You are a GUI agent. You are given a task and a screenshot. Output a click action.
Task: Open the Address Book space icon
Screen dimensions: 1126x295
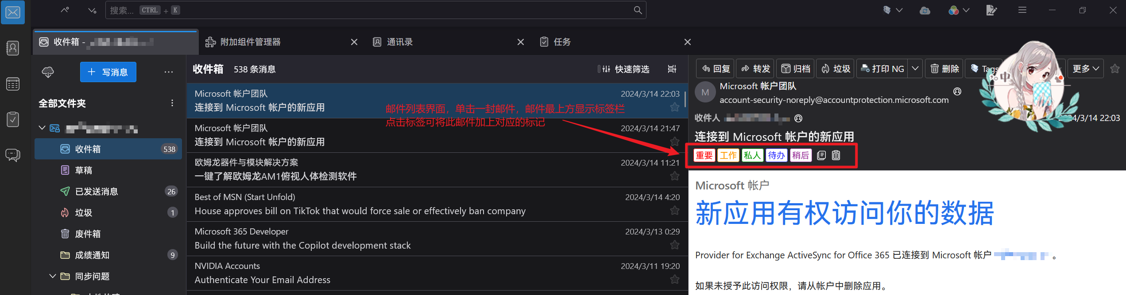(13, 48)
